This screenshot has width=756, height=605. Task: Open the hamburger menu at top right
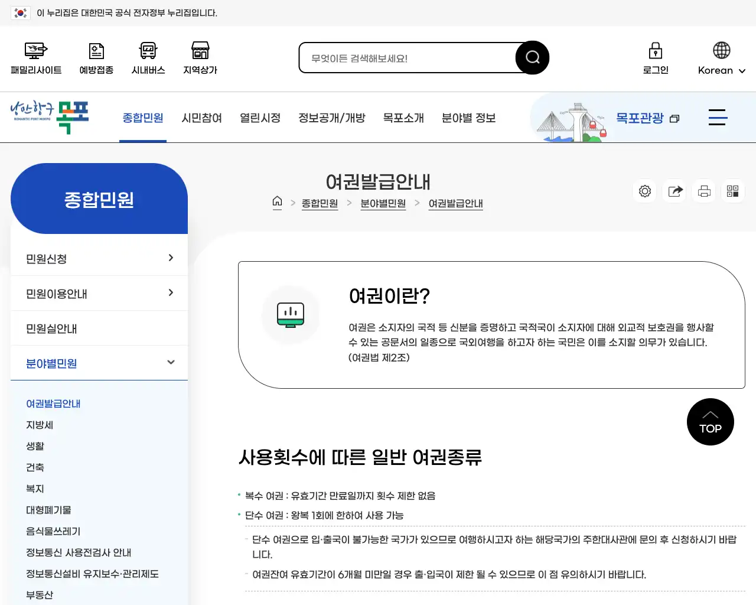coord(718,118)
